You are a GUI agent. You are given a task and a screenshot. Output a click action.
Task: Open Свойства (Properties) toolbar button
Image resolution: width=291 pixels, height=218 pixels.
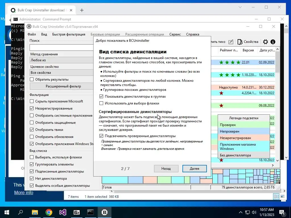coord(248,42)
